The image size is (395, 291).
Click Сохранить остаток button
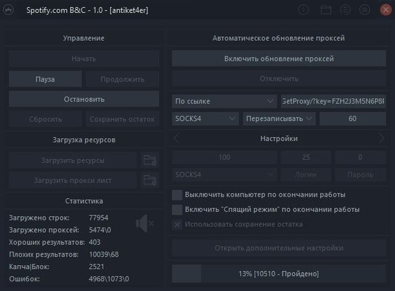pyautogui.click(x=122, y=119)
